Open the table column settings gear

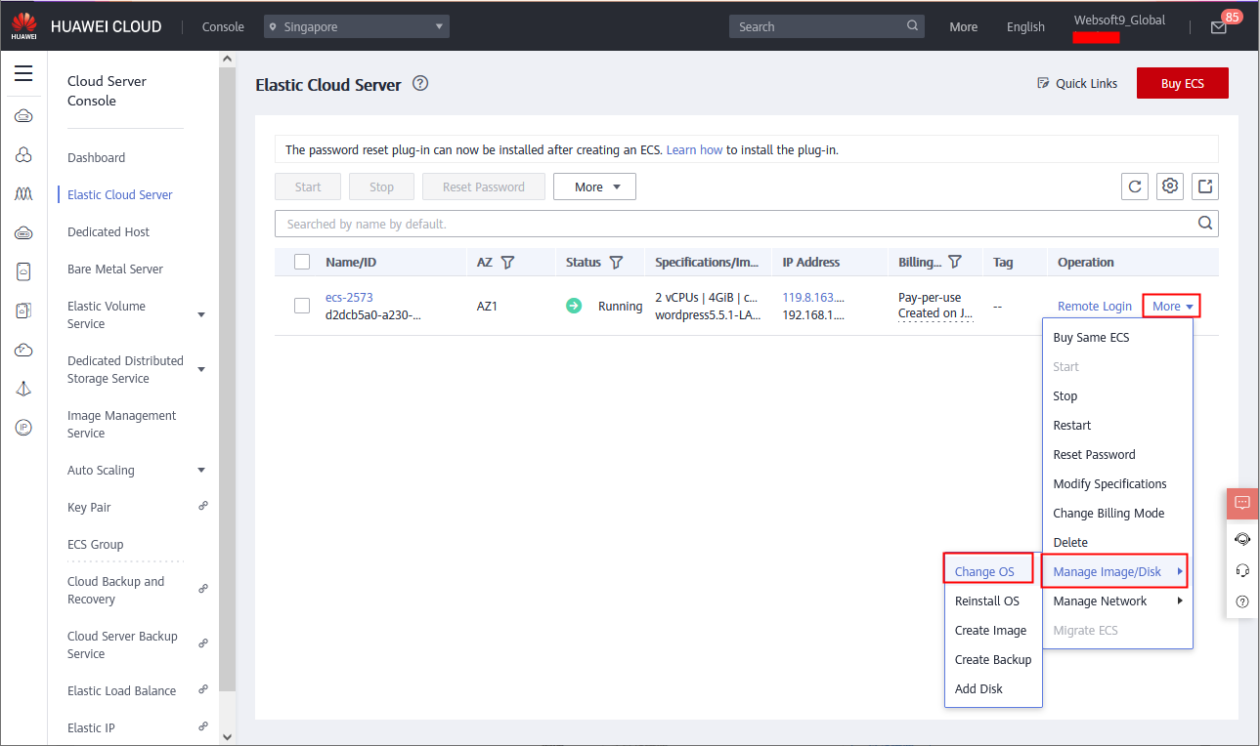[x=1169, y=186]
